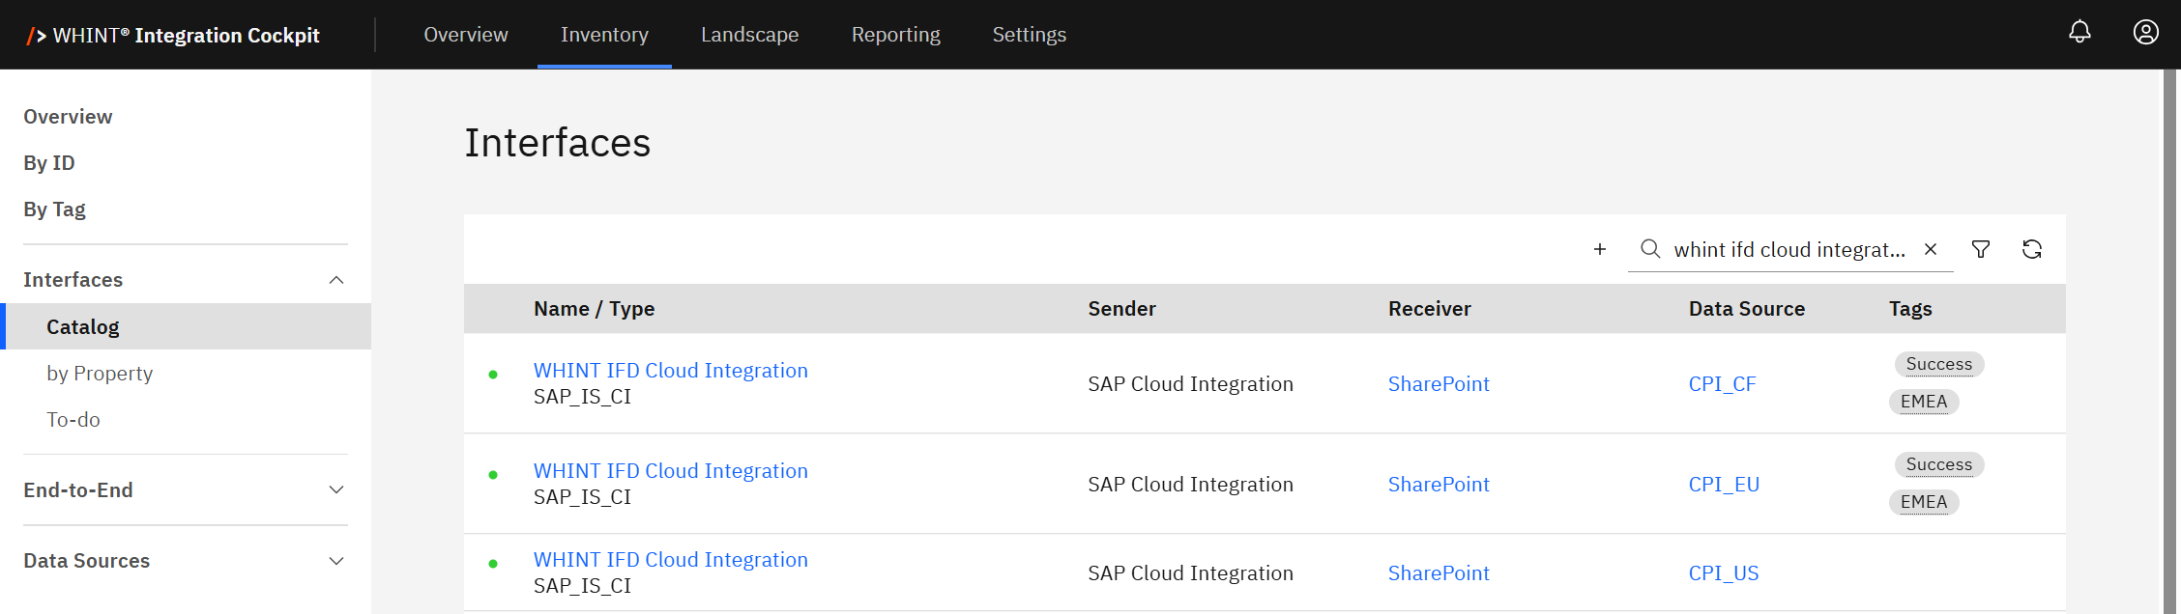Click the Interfaces page heading

(x=558, y=143)
